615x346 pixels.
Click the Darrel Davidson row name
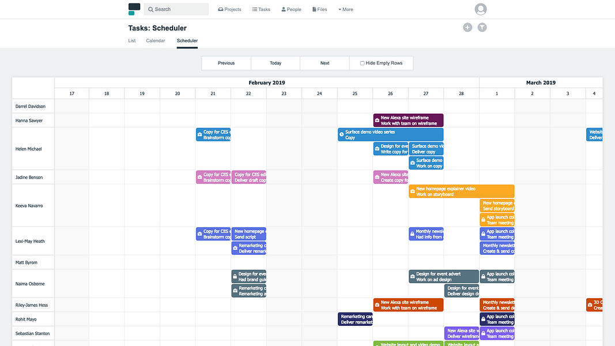(30, 106)
